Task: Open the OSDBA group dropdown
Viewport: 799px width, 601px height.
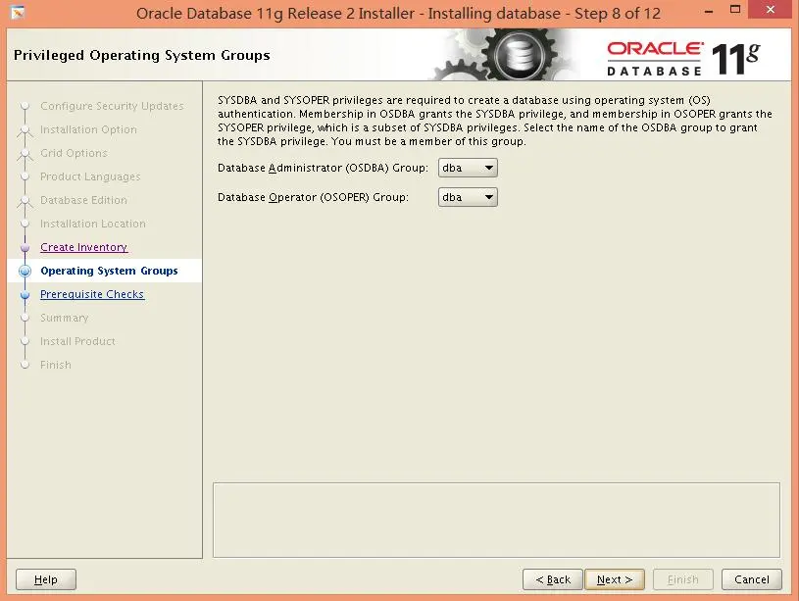Action: (468, 168)
